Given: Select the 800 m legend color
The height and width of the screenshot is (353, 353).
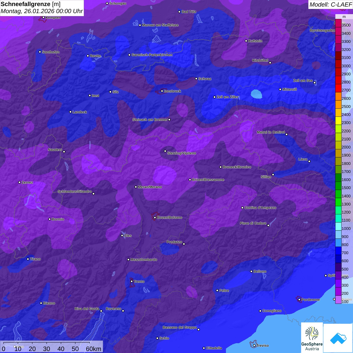Looking at the screenshot, I should (338, 243).
